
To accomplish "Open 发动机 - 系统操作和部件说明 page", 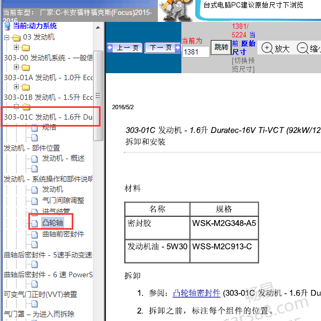I will (x=48, y=179).
